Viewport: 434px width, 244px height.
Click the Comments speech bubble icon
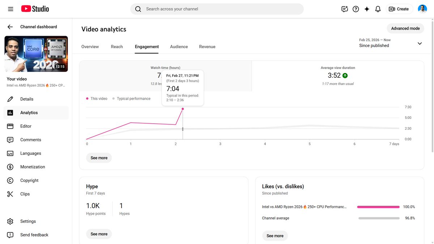pyautogui.click(x=10, y=140)
